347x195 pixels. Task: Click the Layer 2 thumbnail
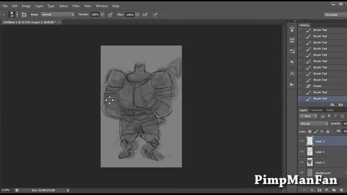point(310,162)
